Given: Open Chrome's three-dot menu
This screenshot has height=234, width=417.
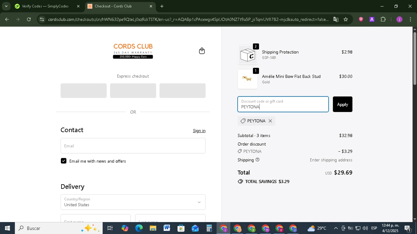Looking at the screenshot, I should (x=410, y=19).
